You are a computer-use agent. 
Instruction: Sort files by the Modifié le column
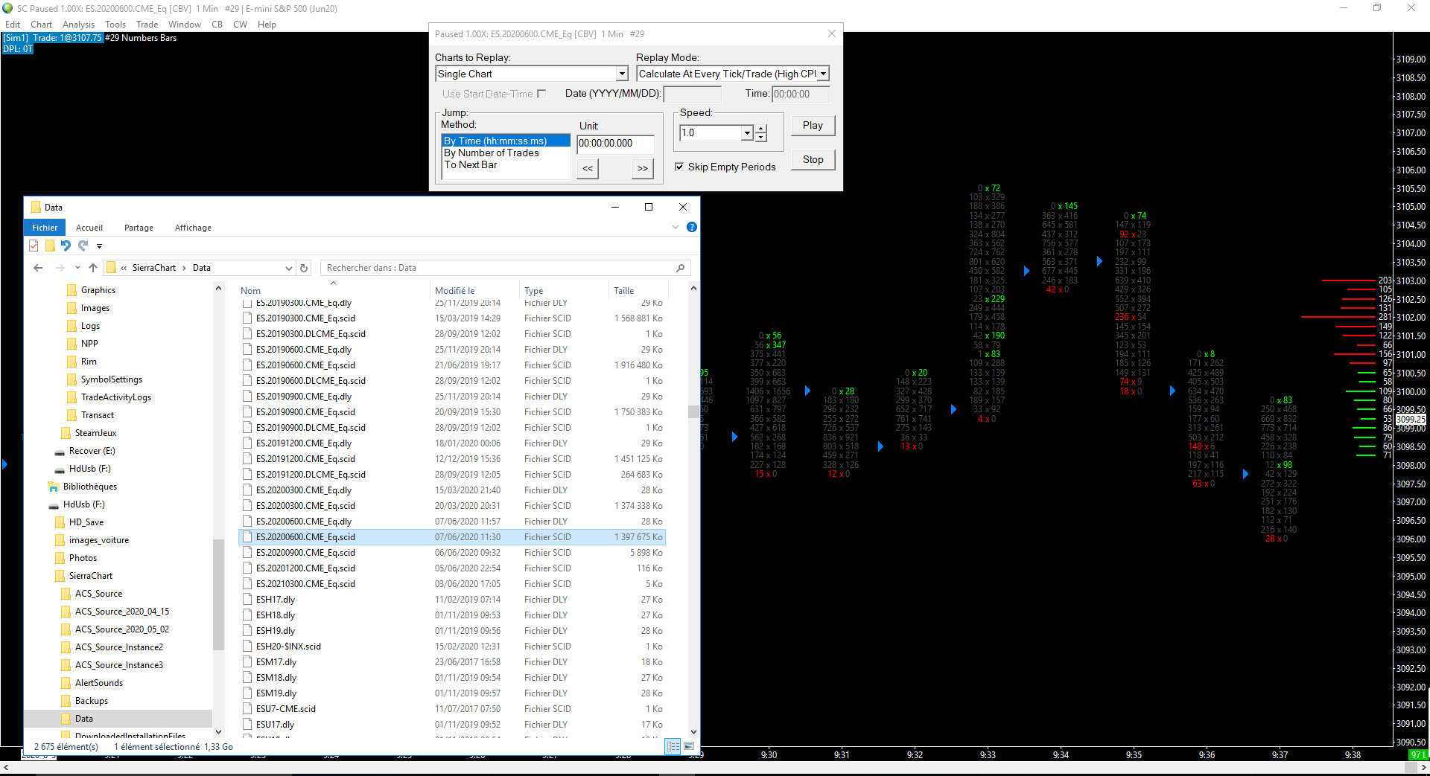pyautogui.click(x=474, y=291)
